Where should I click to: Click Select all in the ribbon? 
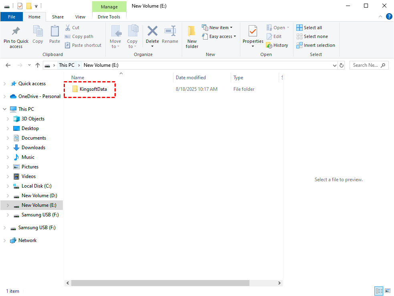[309, 28]
